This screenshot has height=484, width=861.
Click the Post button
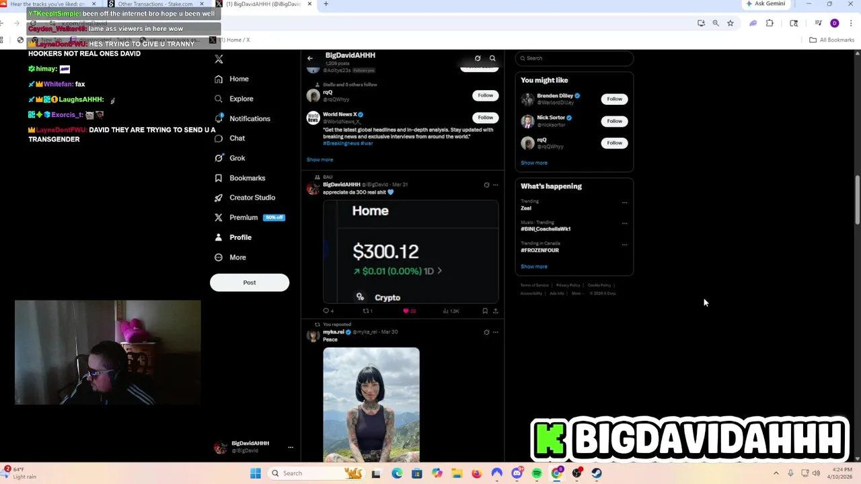(x=250, y=282)
